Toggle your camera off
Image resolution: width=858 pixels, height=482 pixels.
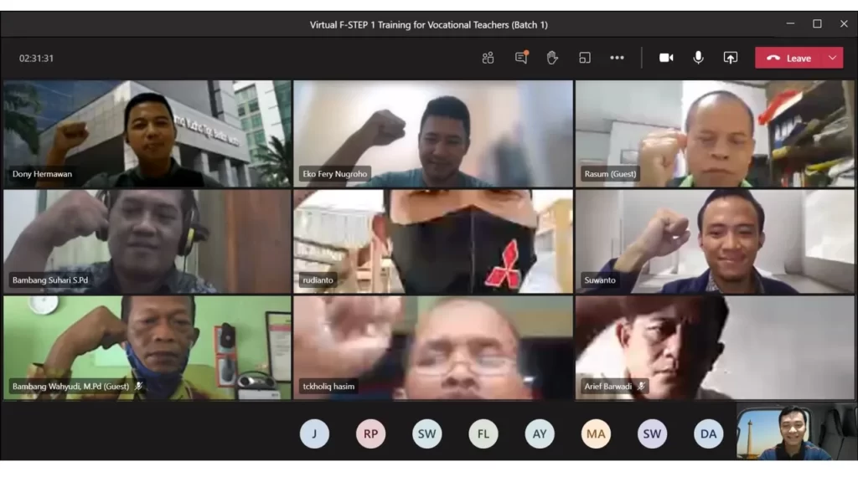point(665,58)
